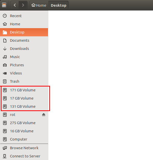This screenshot has width=153, height=160.
Task: Click the 16 GB Volume drive icon
Action: 5,131
